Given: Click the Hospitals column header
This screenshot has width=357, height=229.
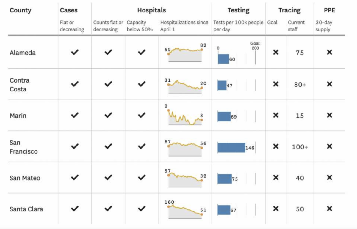Looking at the screenshot, I should [151, 10].
